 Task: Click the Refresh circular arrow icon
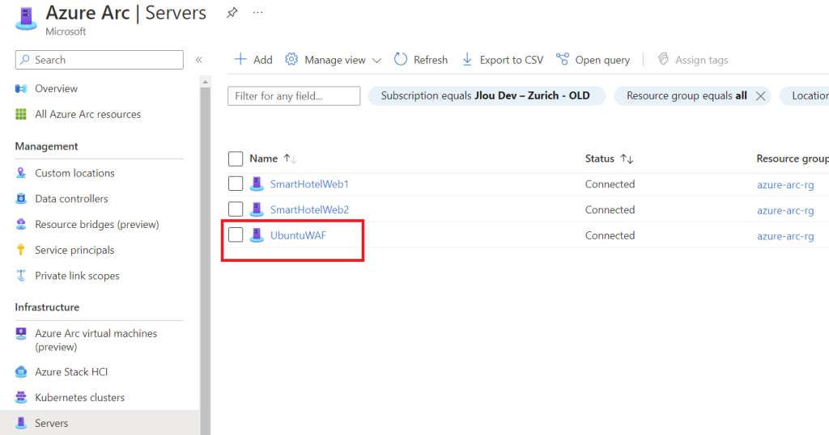tap(401, 59)
